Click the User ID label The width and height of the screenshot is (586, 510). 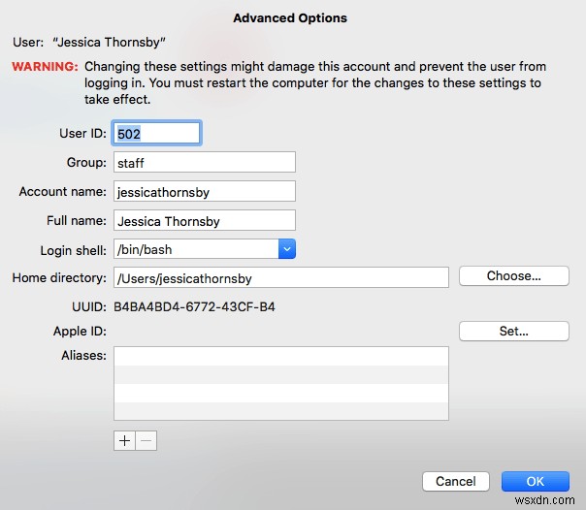(x=83, y=133)
